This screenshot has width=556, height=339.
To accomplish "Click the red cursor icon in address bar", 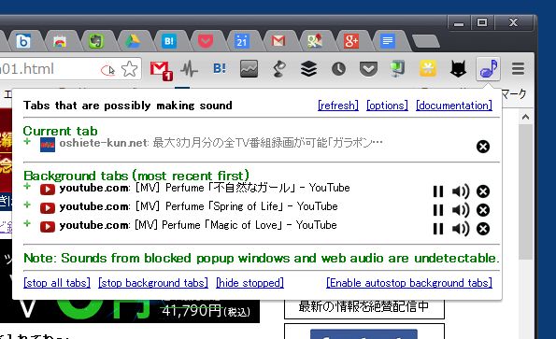I will point(107,70).
